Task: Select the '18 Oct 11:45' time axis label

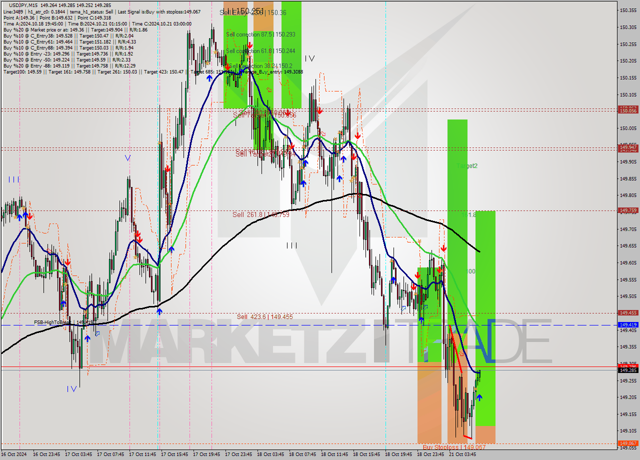Action: [x=334, y=454]
